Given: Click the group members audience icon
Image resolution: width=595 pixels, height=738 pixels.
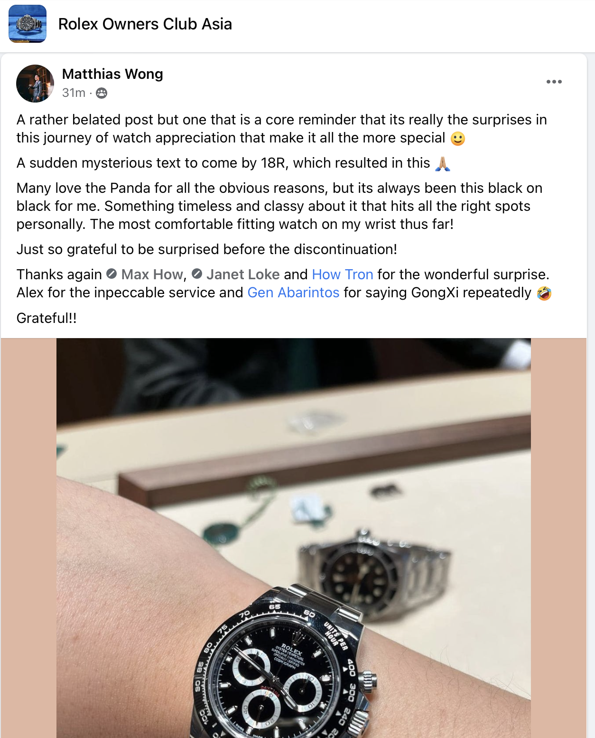Looking at the screenshot, I should coord(102,93).
